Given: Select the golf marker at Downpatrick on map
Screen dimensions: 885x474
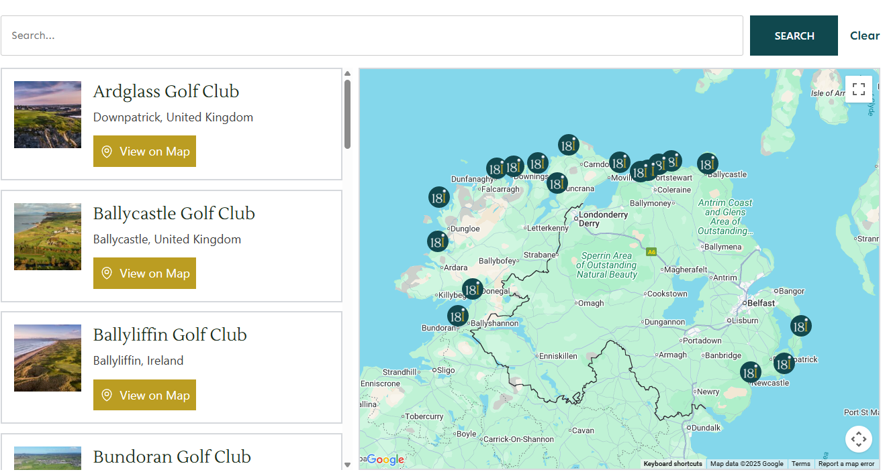Looking at the screenshot, I should click(x=784, y=363).
